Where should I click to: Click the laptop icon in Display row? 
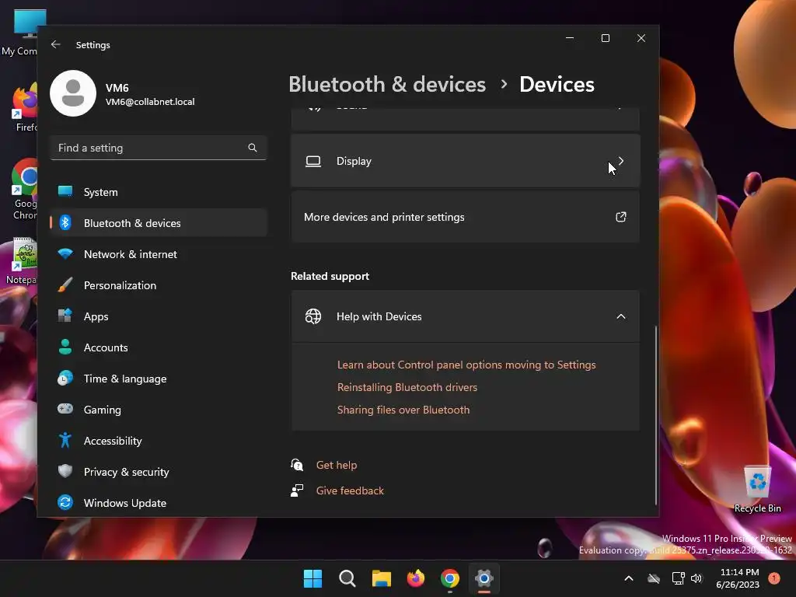[313, 162]
